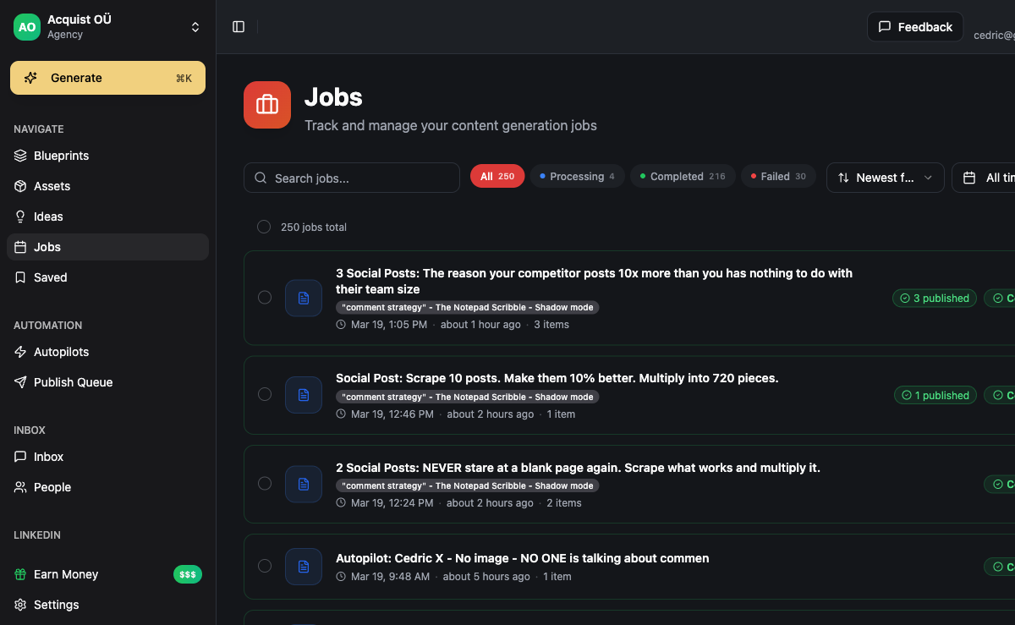Open Saved in the sidebar

107,277
